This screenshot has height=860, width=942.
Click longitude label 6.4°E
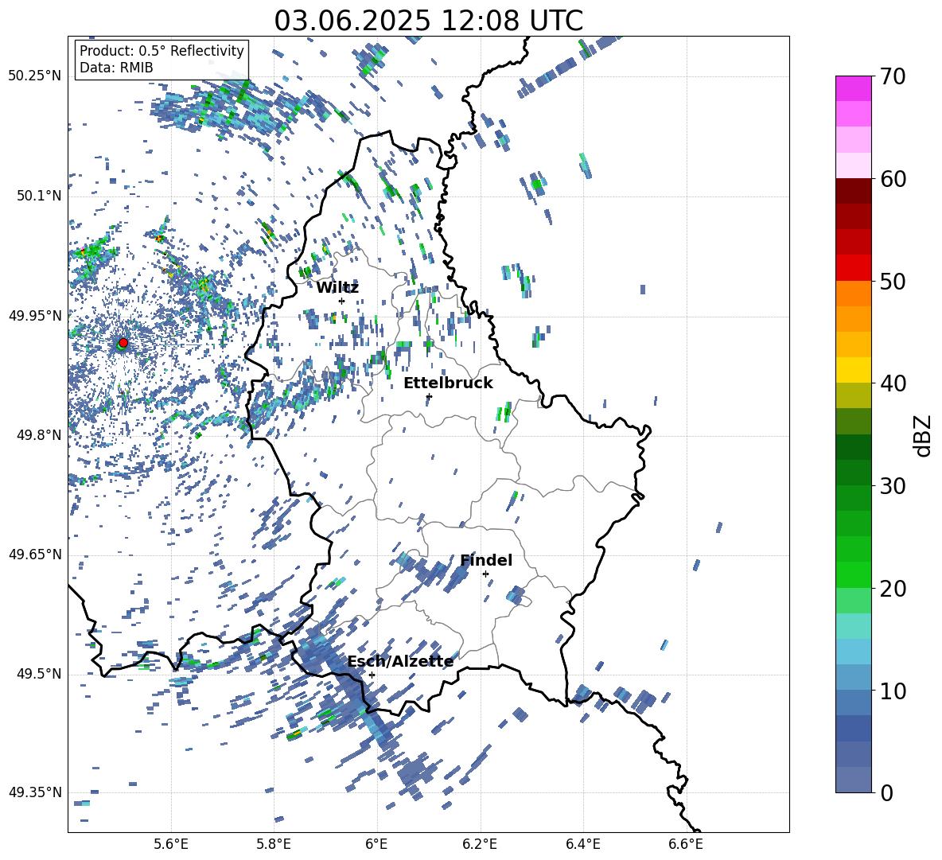(582, 844)
